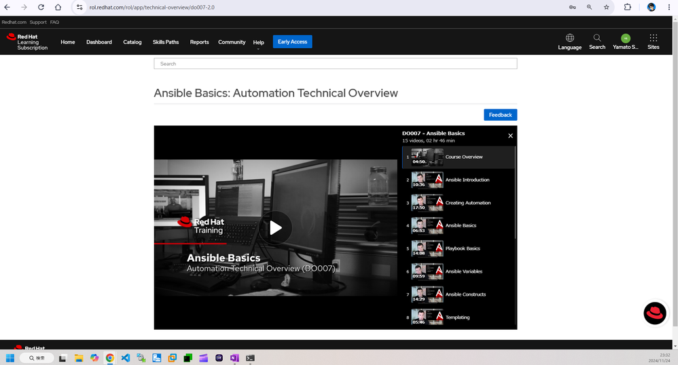The image size is (678, 365).
Task: Click the blue Feedback button
Action: (500, 115)
